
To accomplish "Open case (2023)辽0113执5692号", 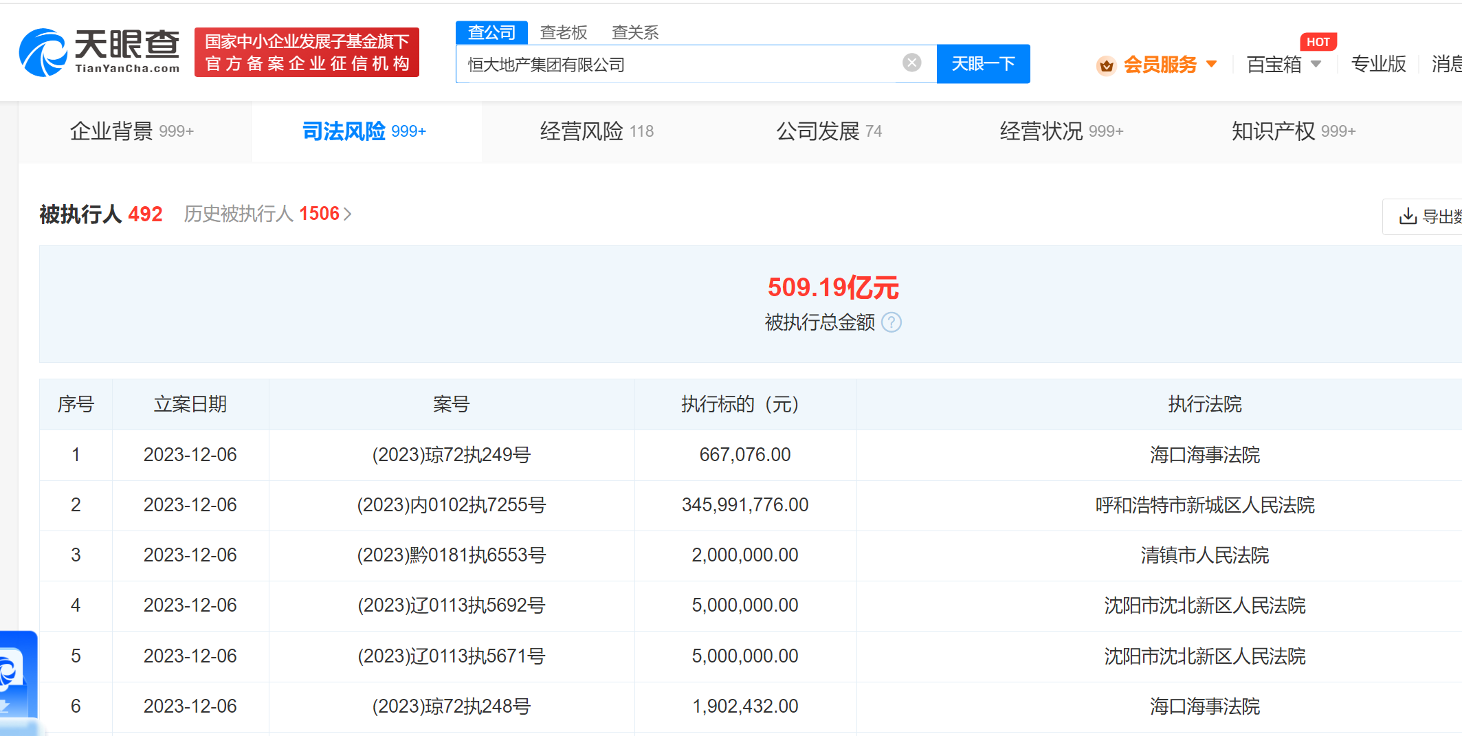I will pyautogui.click(x=452, y=605).
